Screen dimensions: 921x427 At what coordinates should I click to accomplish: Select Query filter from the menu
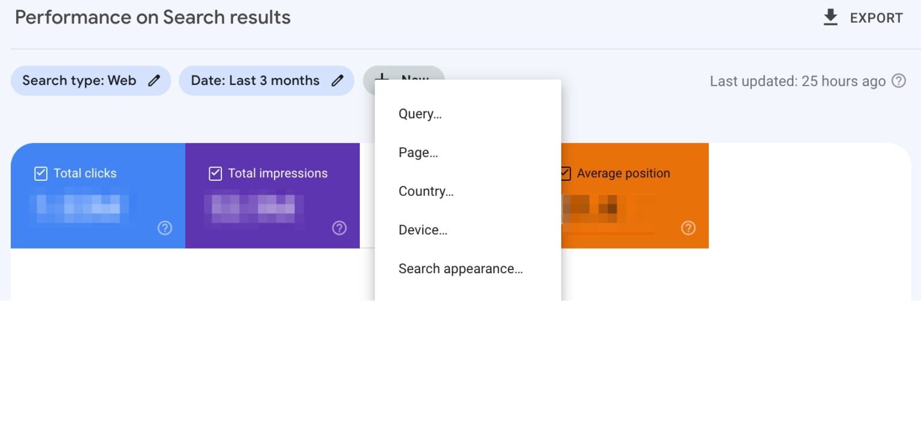[x=420, y=114]
